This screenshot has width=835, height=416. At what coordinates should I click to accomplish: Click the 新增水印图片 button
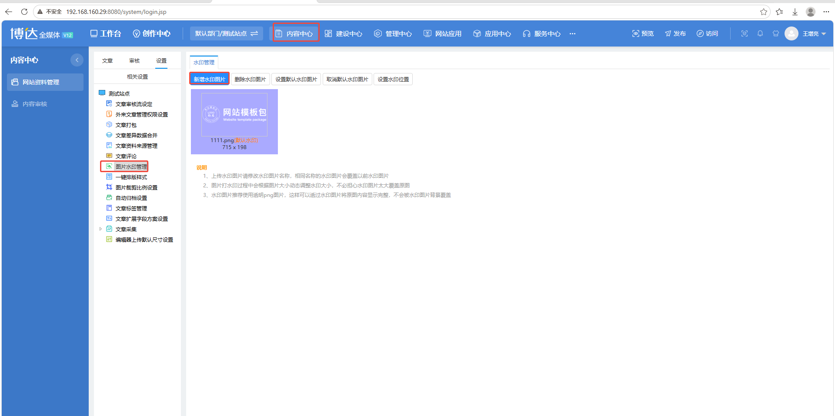pos(209,79)
